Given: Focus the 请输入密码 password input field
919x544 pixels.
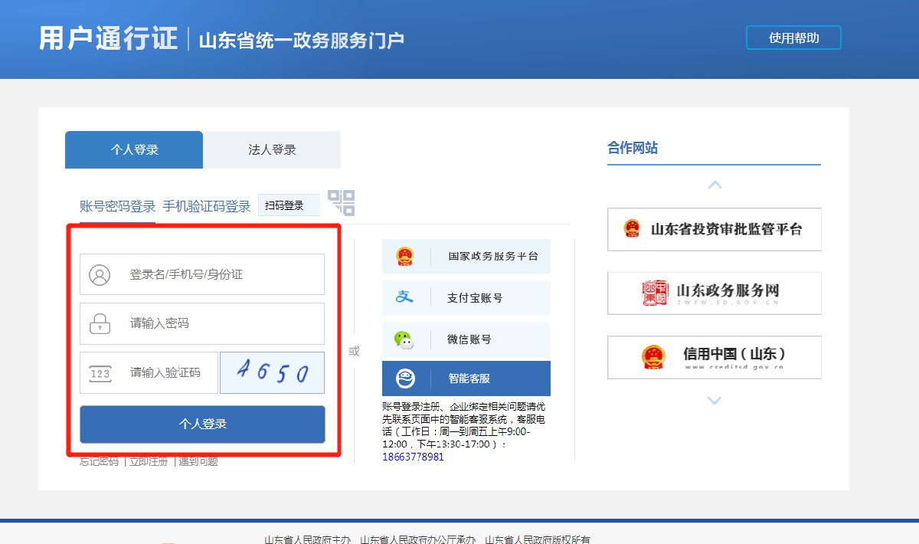Looking at the screenshot, I should click(222, 323).
